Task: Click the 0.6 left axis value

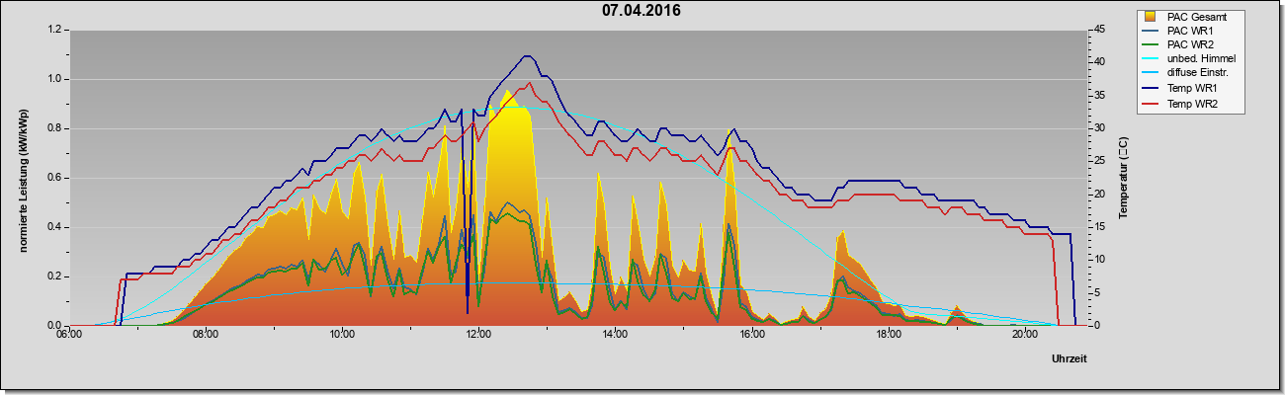Action: [53, 178]
